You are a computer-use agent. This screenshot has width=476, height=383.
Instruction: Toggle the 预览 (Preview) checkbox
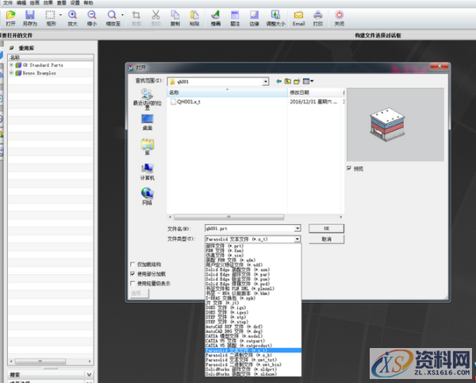(349, 168)
